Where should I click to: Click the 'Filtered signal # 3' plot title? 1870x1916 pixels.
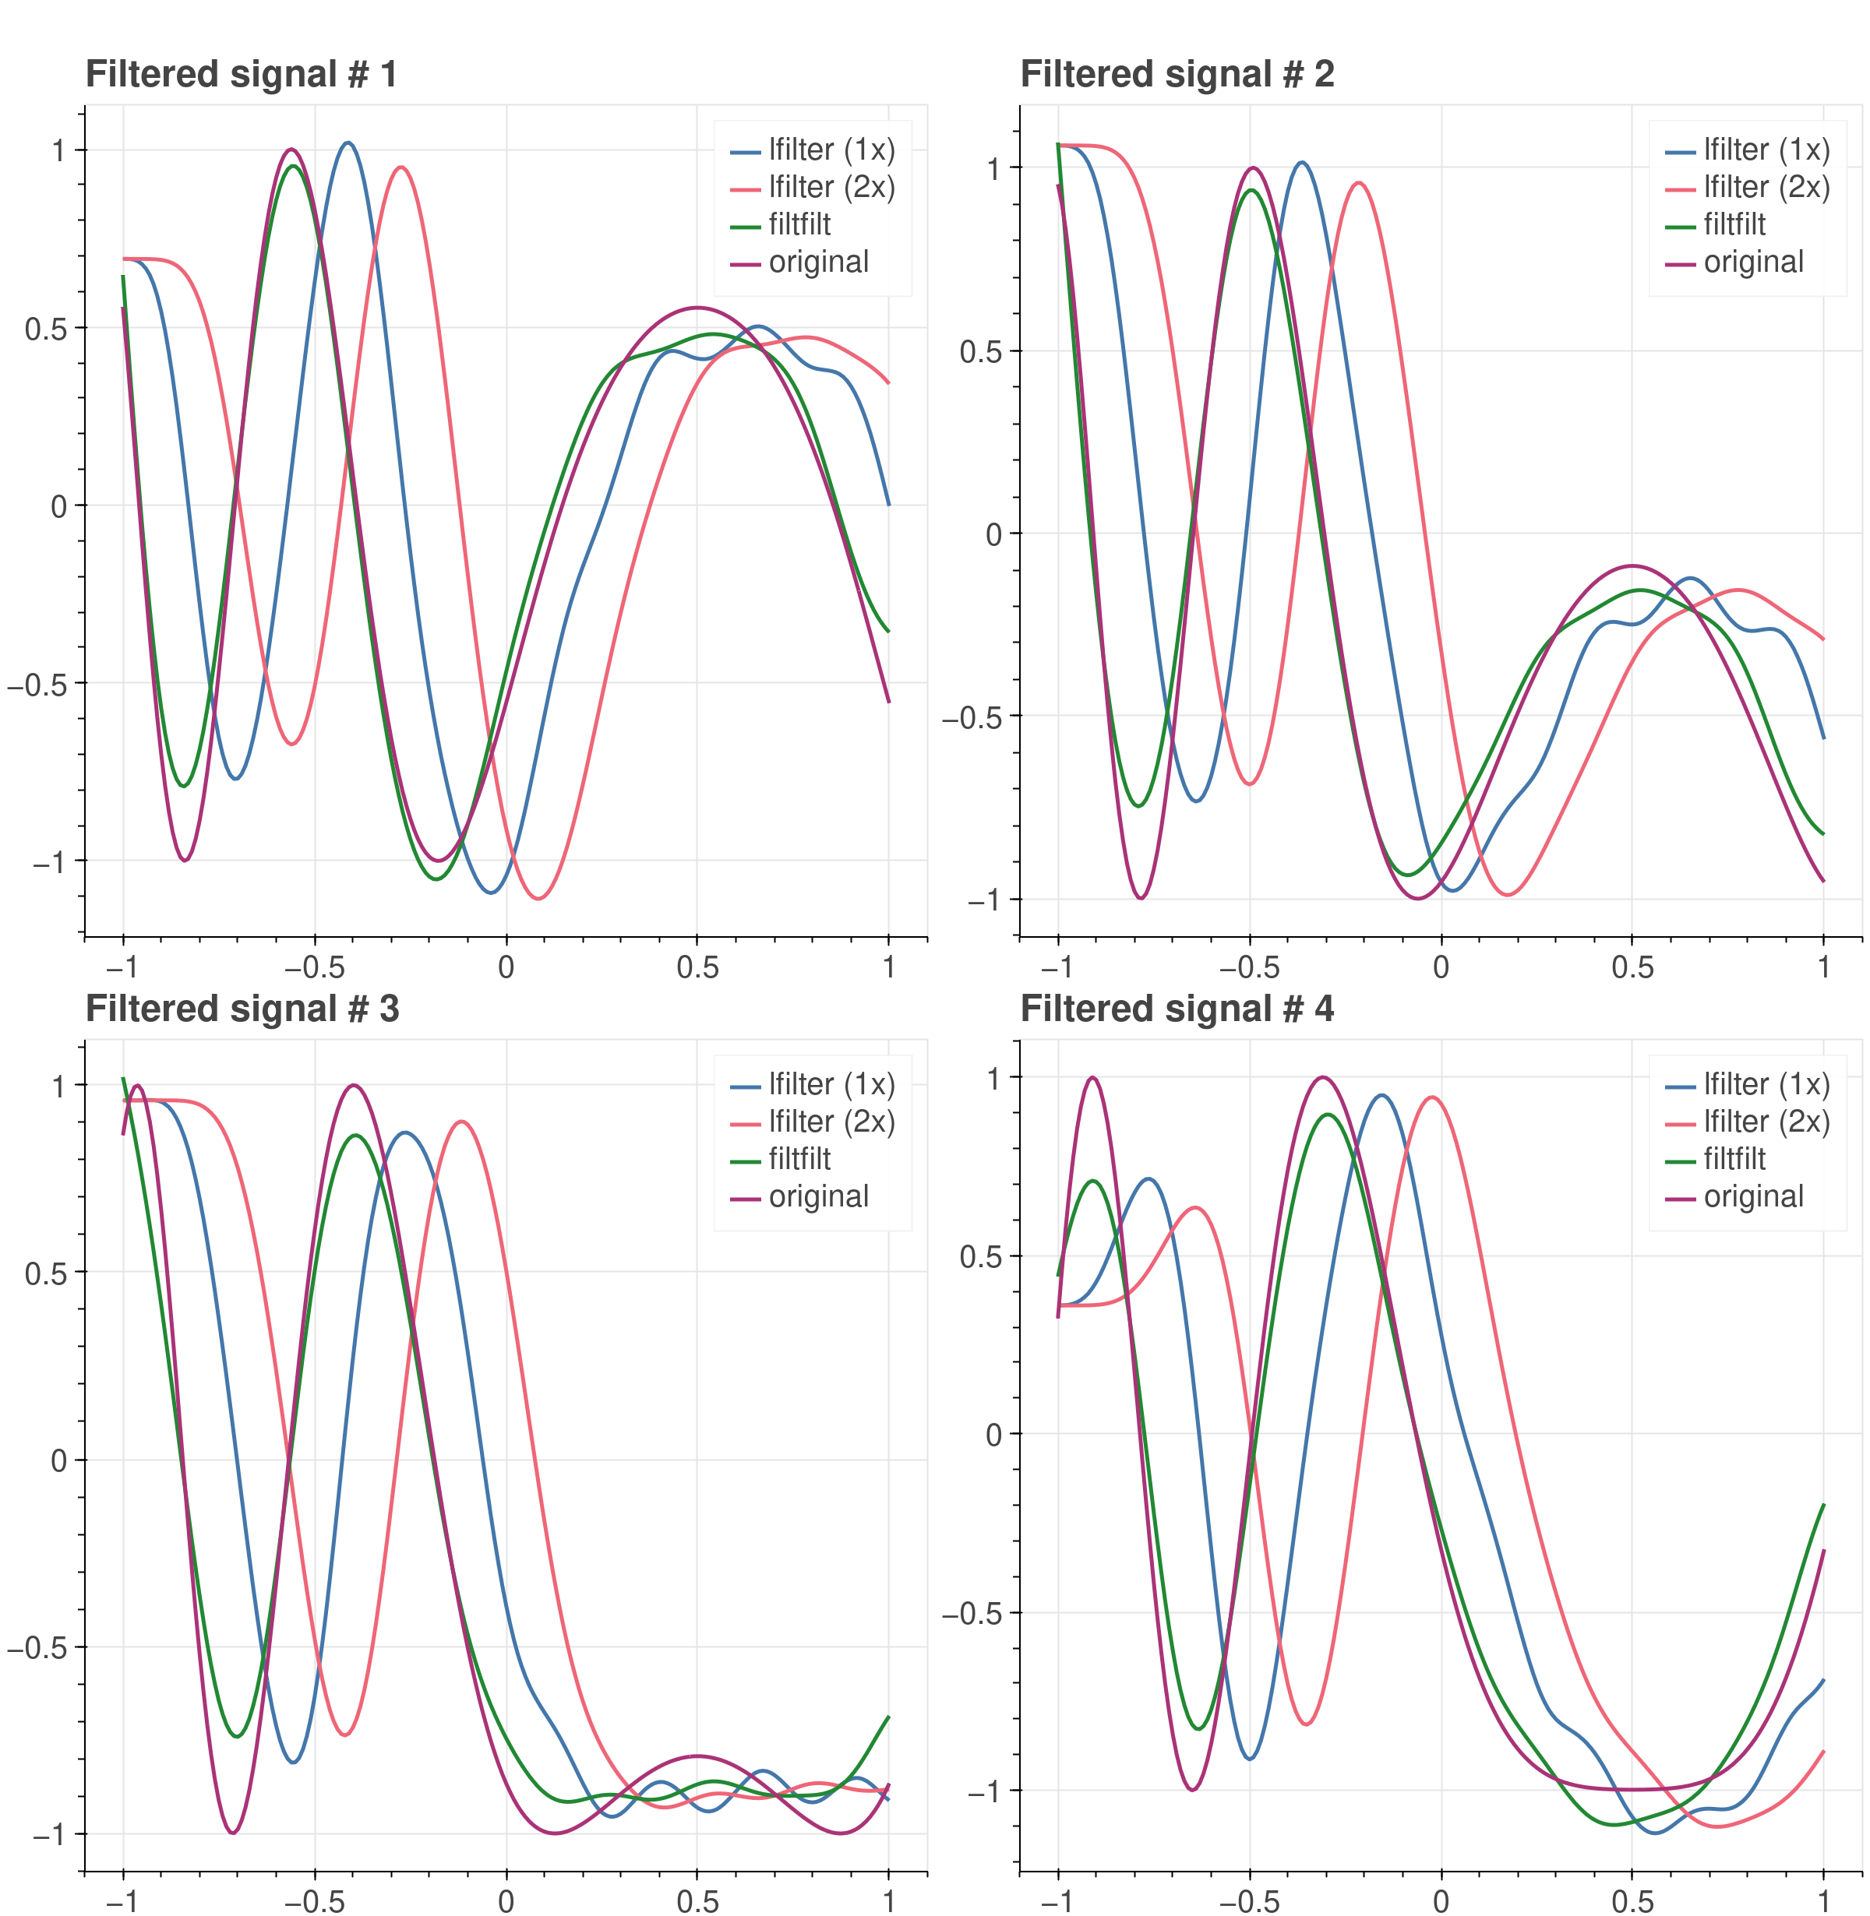pyautogui.click(x=242, y=1009)
